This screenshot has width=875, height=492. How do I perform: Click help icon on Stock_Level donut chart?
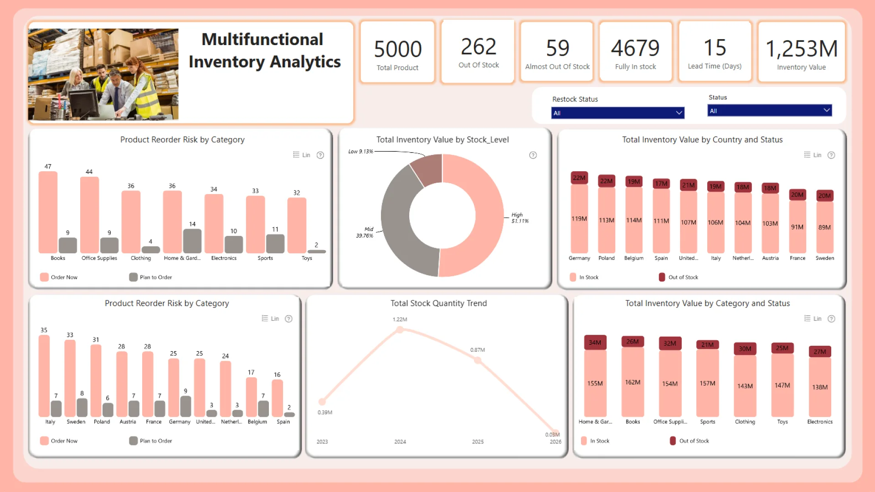tap(533, 155)
